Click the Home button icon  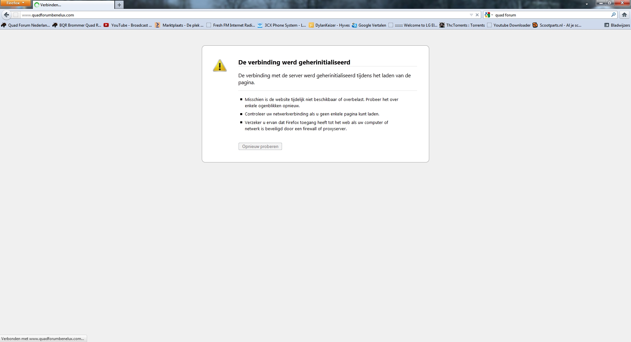[624, 15]
